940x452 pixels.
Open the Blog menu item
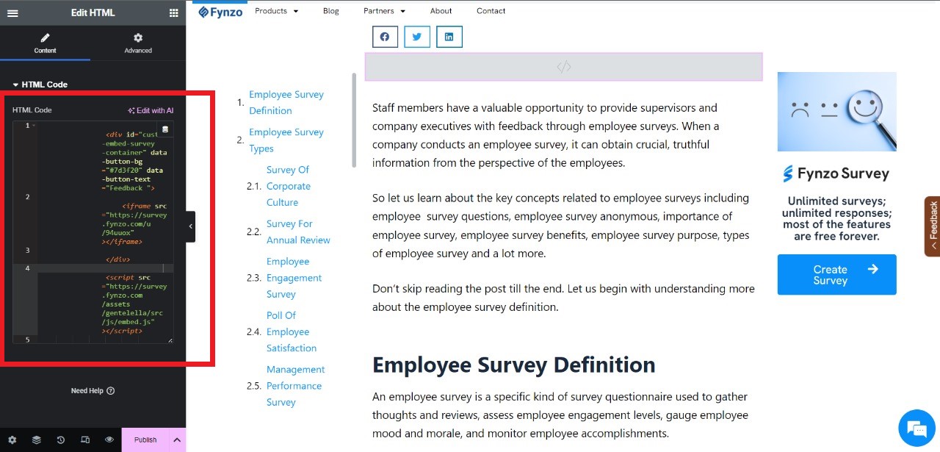331,11
